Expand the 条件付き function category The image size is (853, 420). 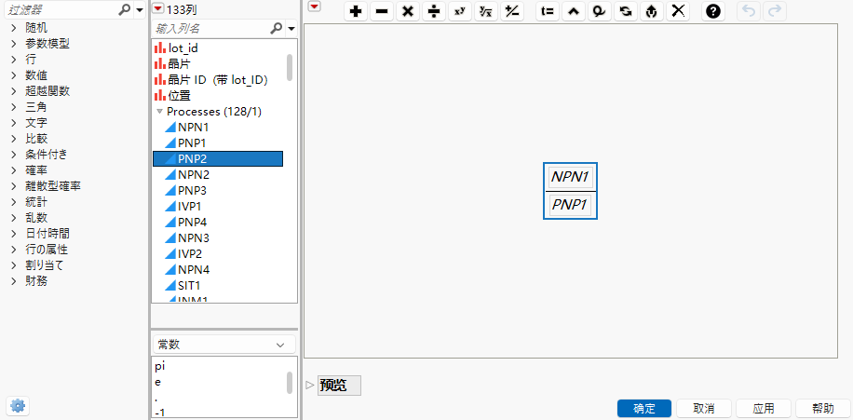pos(14,155)
